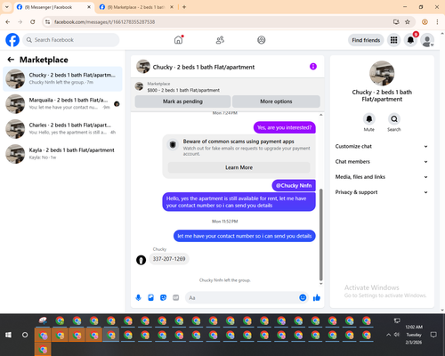Image resolution: width=445 pixels, height=356 pixels.
Task: Open the sticker picker
Action: tap(163, 297)
